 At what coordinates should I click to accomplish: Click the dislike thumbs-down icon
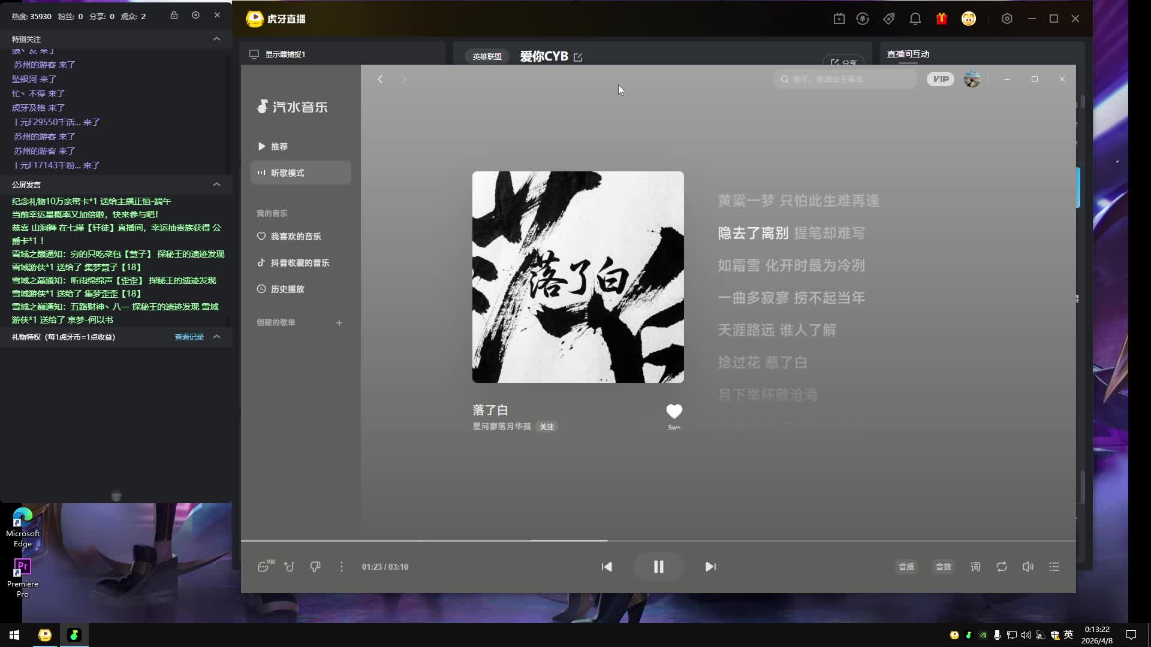[315, 567]
